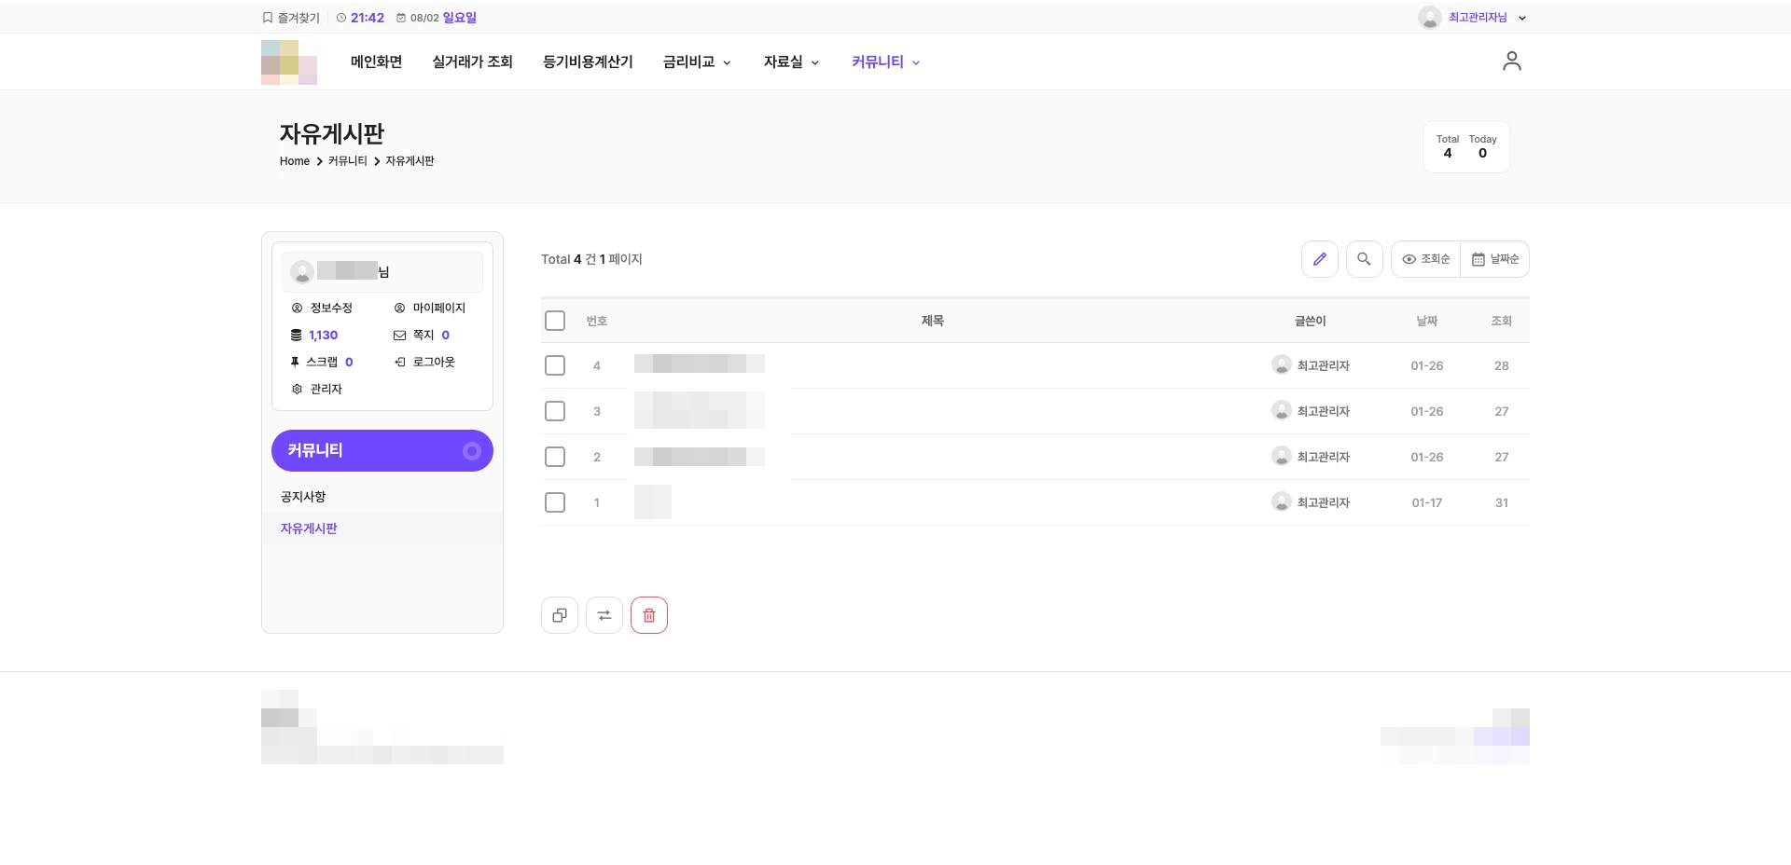Expand the 금리비교 dropdown menu

[x=697, y=62]
